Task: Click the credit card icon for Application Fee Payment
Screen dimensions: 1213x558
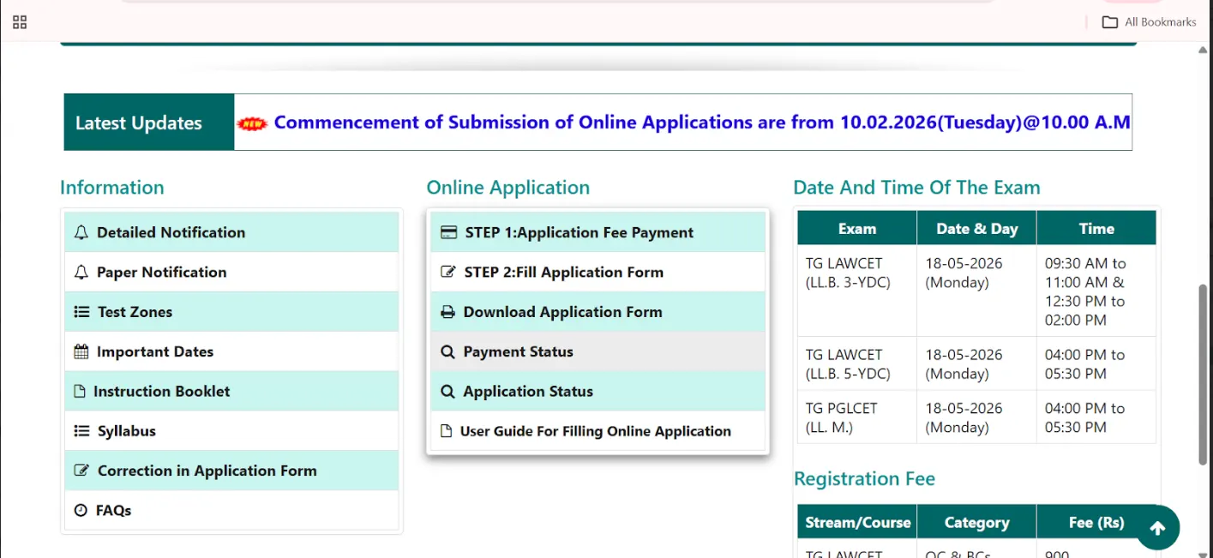Action: click(448, 232)
